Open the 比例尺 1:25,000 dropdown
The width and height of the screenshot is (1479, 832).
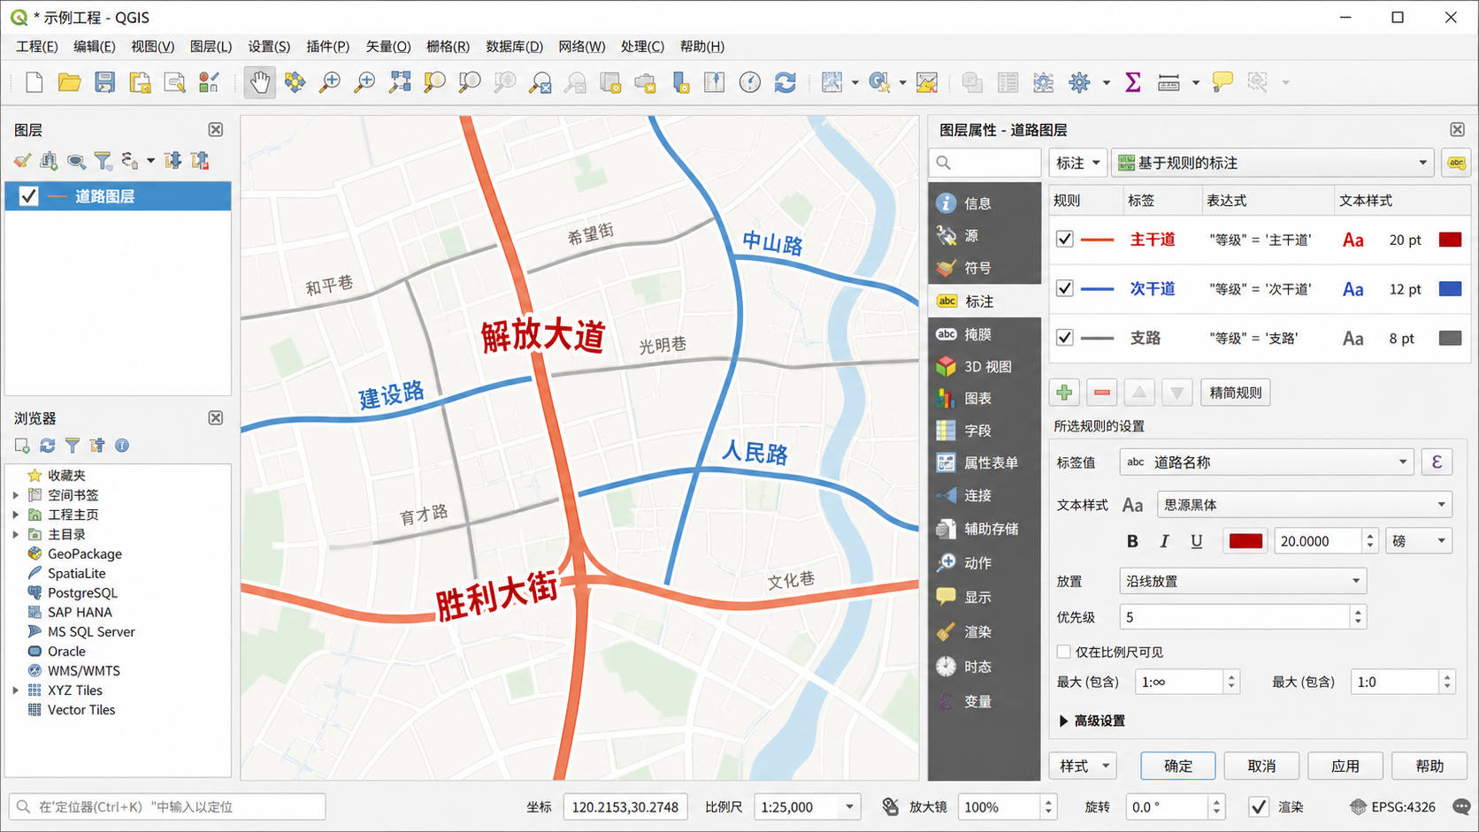click(x=807, y=806)
